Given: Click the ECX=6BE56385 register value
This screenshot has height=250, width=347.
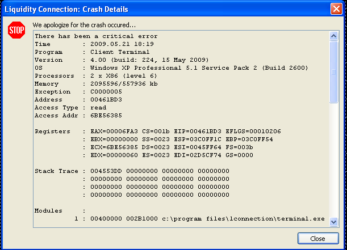Looking at the screenshot, I should click(x=114, y=147).
